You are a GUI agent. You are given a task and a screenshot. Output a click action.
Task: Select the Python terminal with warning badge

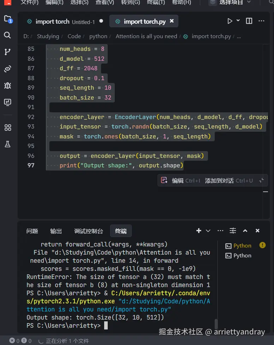[x=242, y=246]
